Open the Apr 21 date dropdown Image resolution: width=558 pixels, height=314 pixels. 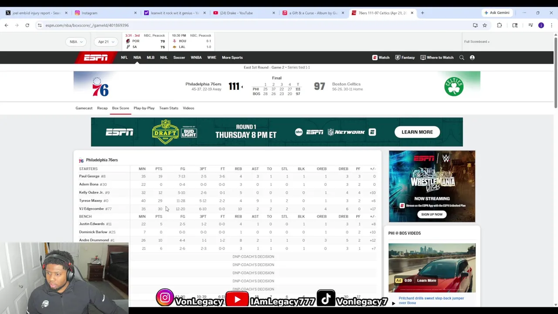pos(106,42)
